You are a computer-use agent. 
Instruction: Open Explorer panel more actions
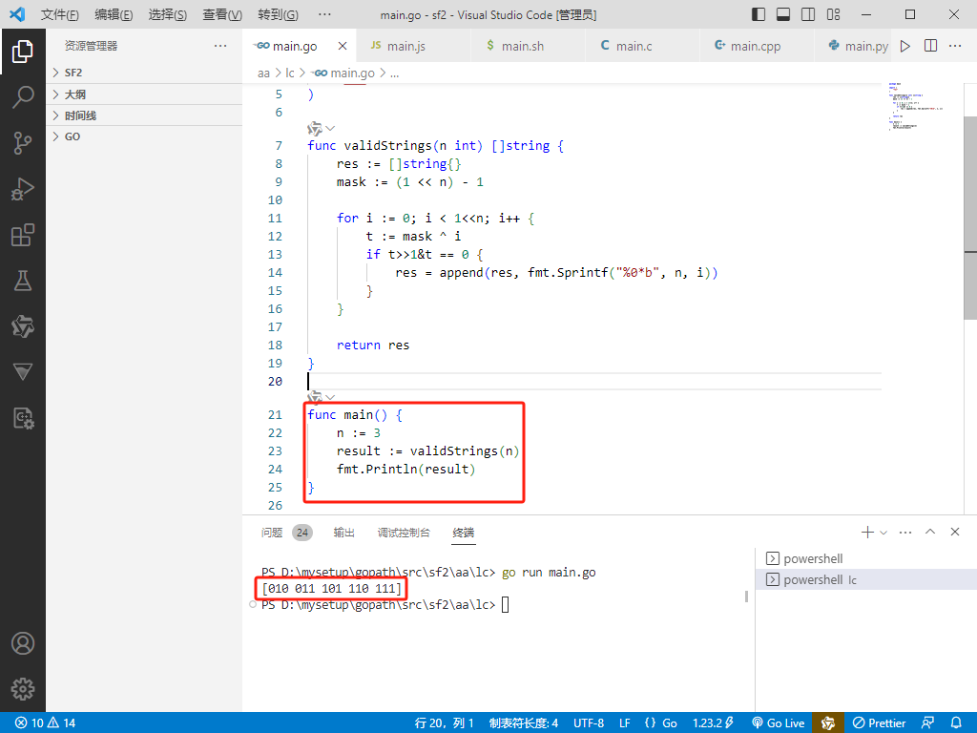click(x=220, y=46)
